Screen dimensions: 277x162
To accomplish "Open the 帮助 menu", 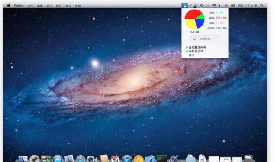I will point(78,6).
